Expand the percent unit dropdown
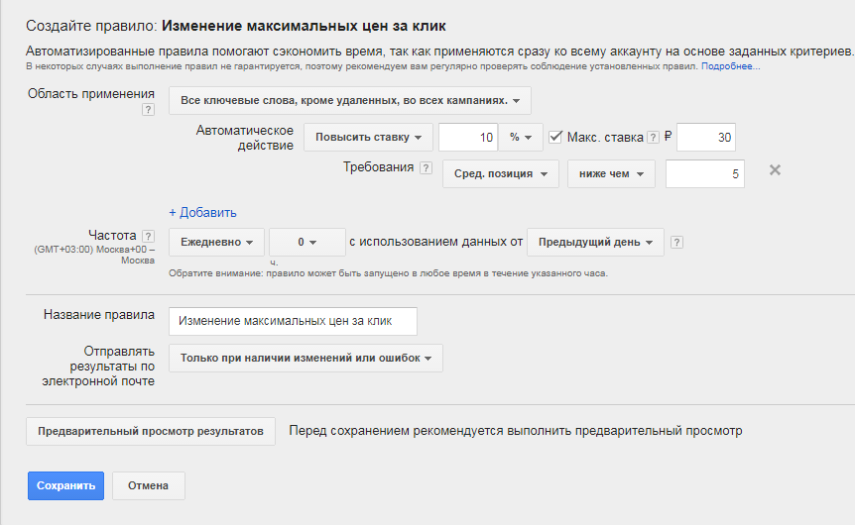 [521, 138]
